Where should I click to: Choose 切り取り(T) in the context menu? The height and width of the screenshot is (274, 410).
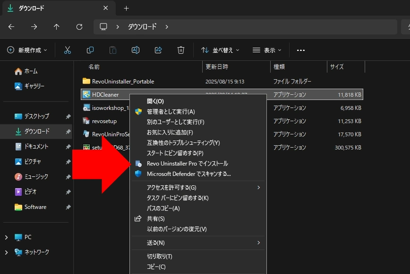click(198, 256)
